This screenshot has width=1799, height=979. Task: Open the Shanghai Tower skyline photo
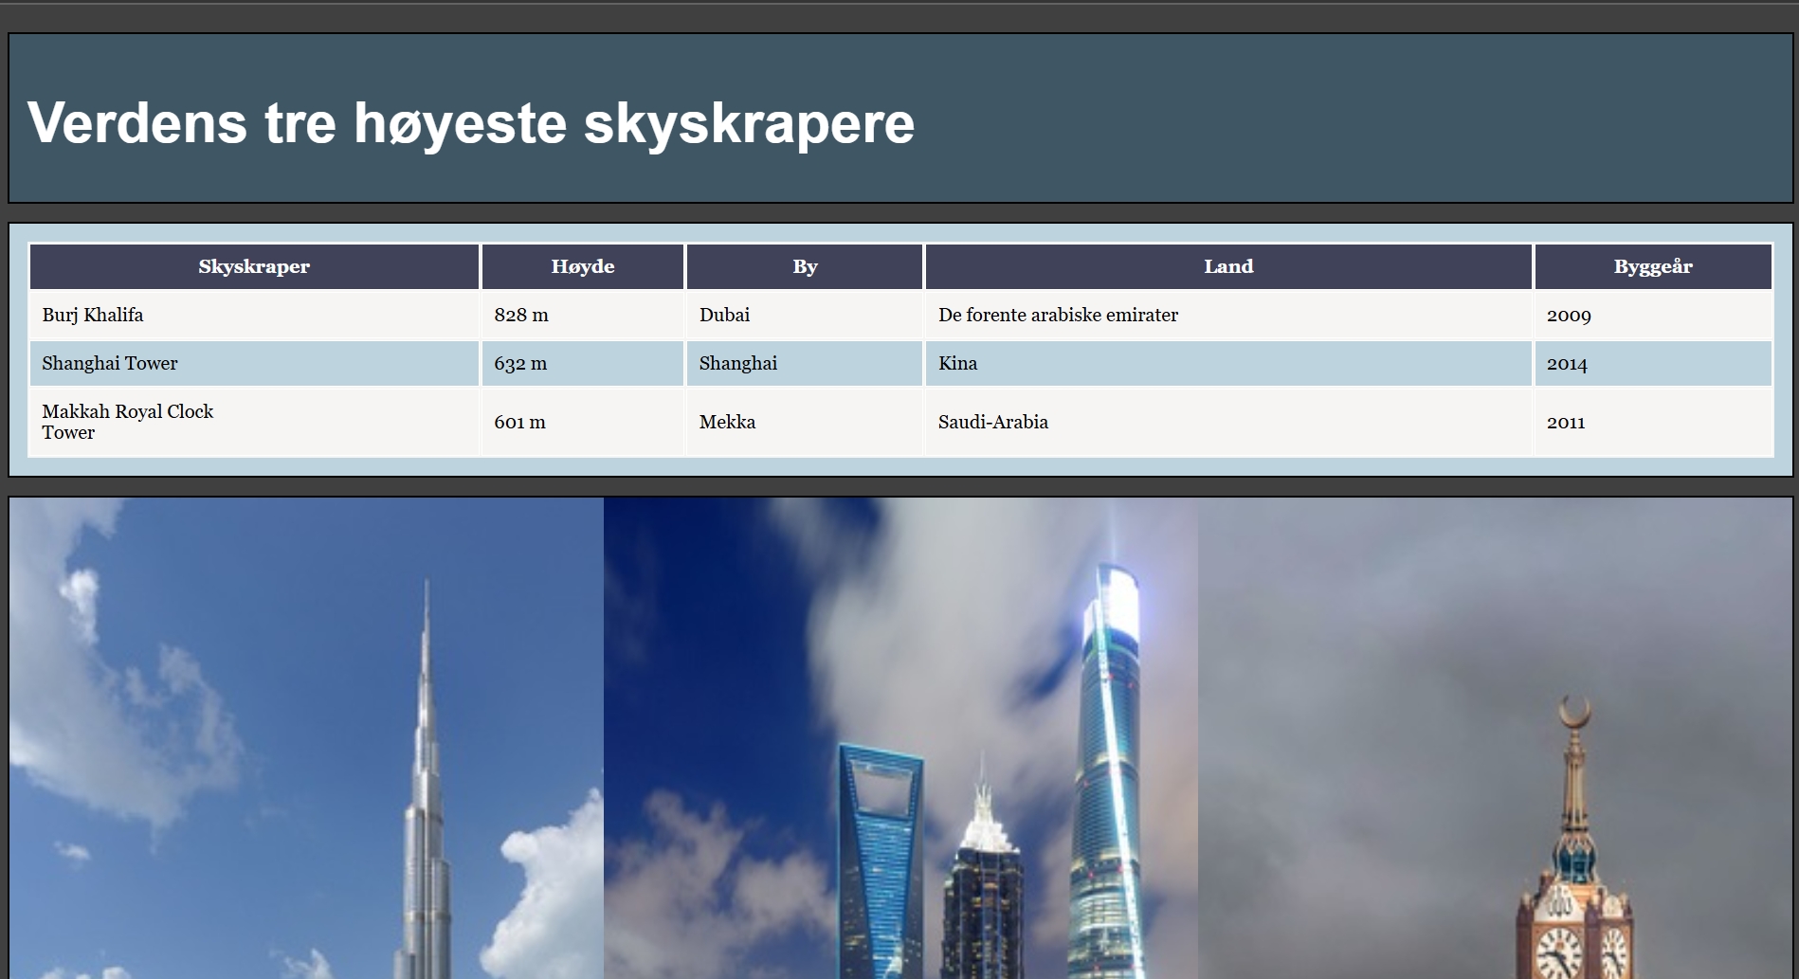pyautogui.click(x=900, y=739)
